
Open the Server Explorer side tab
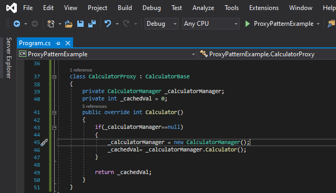click(x=8, y=58)
